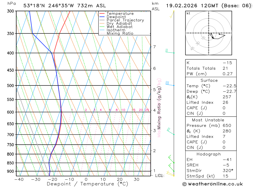Viewport: 255px width, 187px height.
Task: Click the wind barb at 850 hPa
Action: [x=171, y=159]
